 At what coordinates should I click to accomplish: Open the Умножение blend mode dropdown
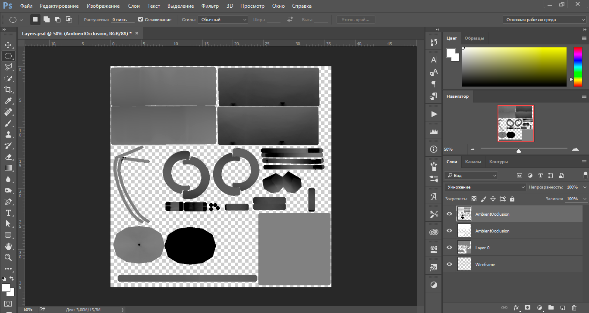coord(485,187)
